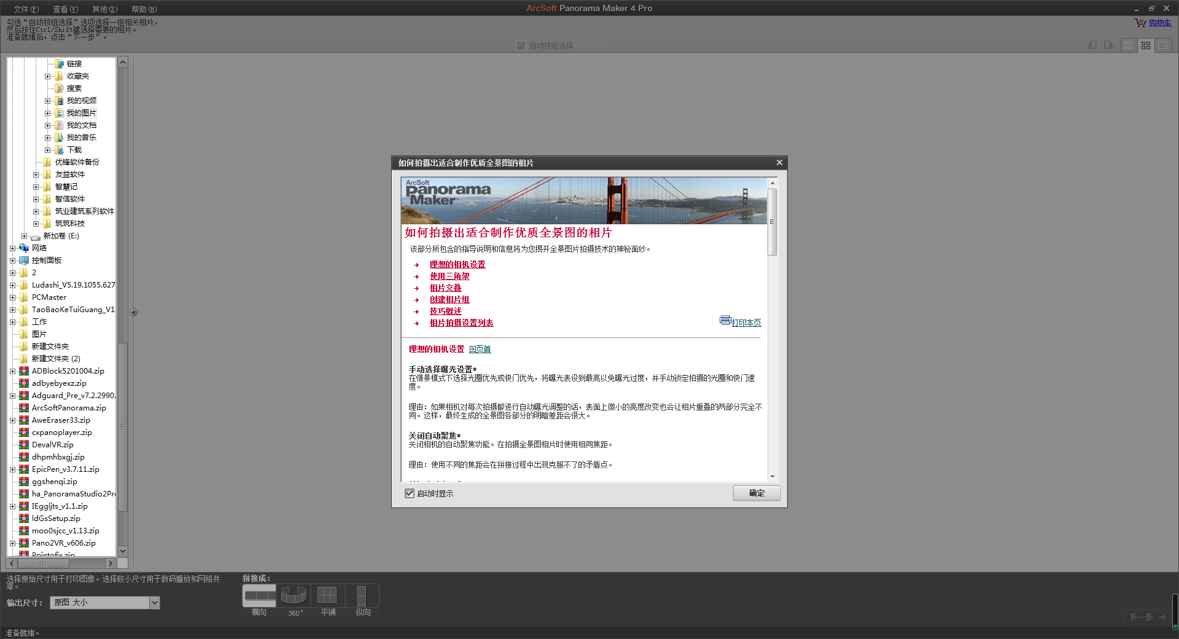The image size is (1179, 639).
Task: Open the 帮助 menu
Action: coord(144,9)
